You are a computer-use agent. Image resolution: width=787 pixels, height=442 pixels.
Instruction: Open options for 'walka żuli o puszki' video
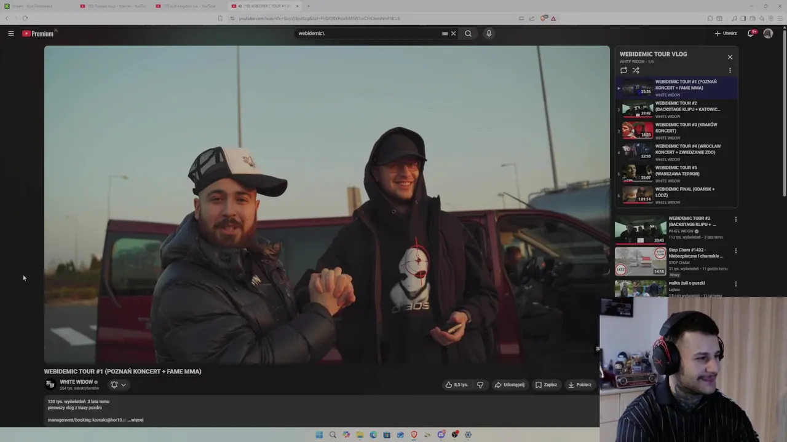[x=735, y=284]
